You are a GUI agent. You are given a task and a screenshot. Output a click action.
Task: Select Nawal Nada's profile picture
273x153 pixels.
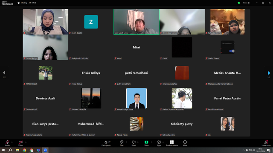(x=136, y=124)
